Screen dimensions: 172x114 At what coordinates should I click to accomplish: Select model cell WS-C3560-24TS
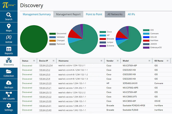tap(130, 97)
